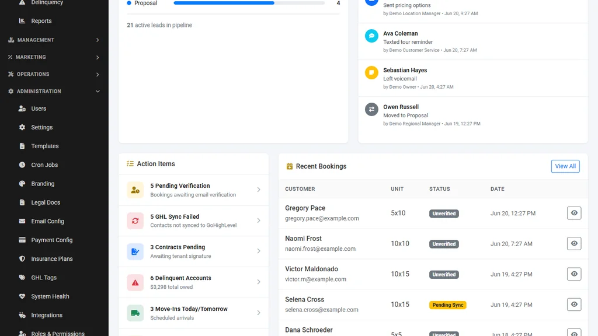Screen dimensions: 598x336
Task: Click the Recent Bookings calendar icon
Action: [290, 166]
